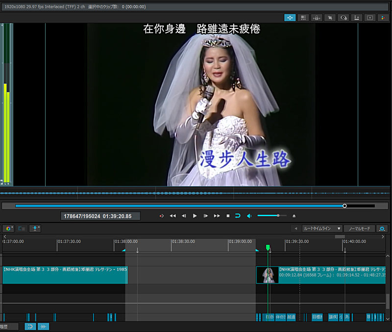Select the 目標 subtitle clip
Image resolution: width=392 pixels, height=332 pixels.
tap(317, 317)
